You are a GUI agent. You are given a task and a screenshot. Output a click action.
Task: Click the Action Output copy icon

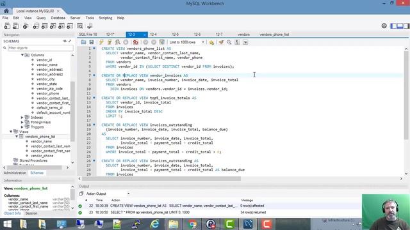[x=81, y=194]
